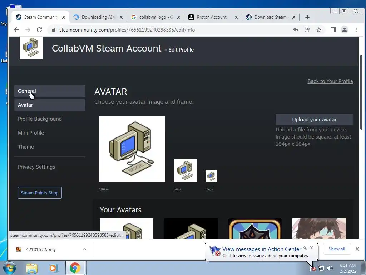The image size is (366, 275).
Task: Close the collabvm logo Google tab
Action: [x=179, y=17]
